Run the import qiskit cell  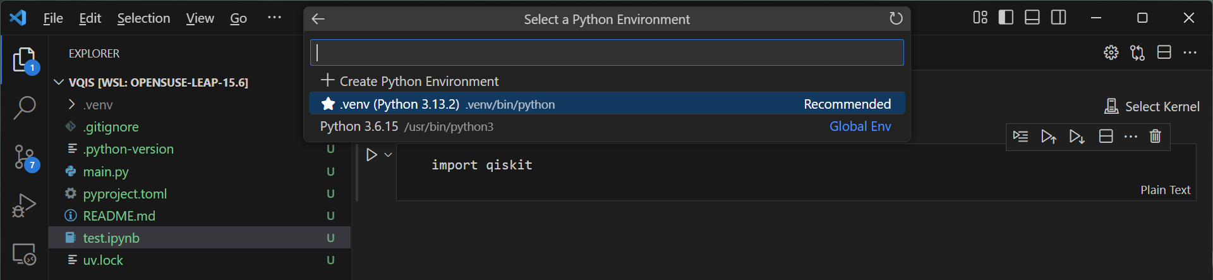click(x=371, y=155)
